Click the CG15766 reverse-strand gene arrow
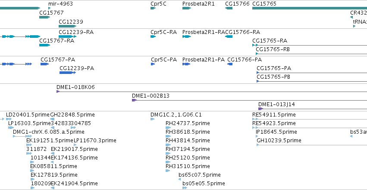The height and width of the screenshot is (190, 367). tap(229, 8)
